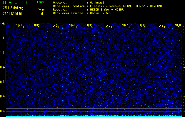Click the 1048 time axis label
Image resolution: width=185 pixels, height=117 pixels.
coord(143,25)
